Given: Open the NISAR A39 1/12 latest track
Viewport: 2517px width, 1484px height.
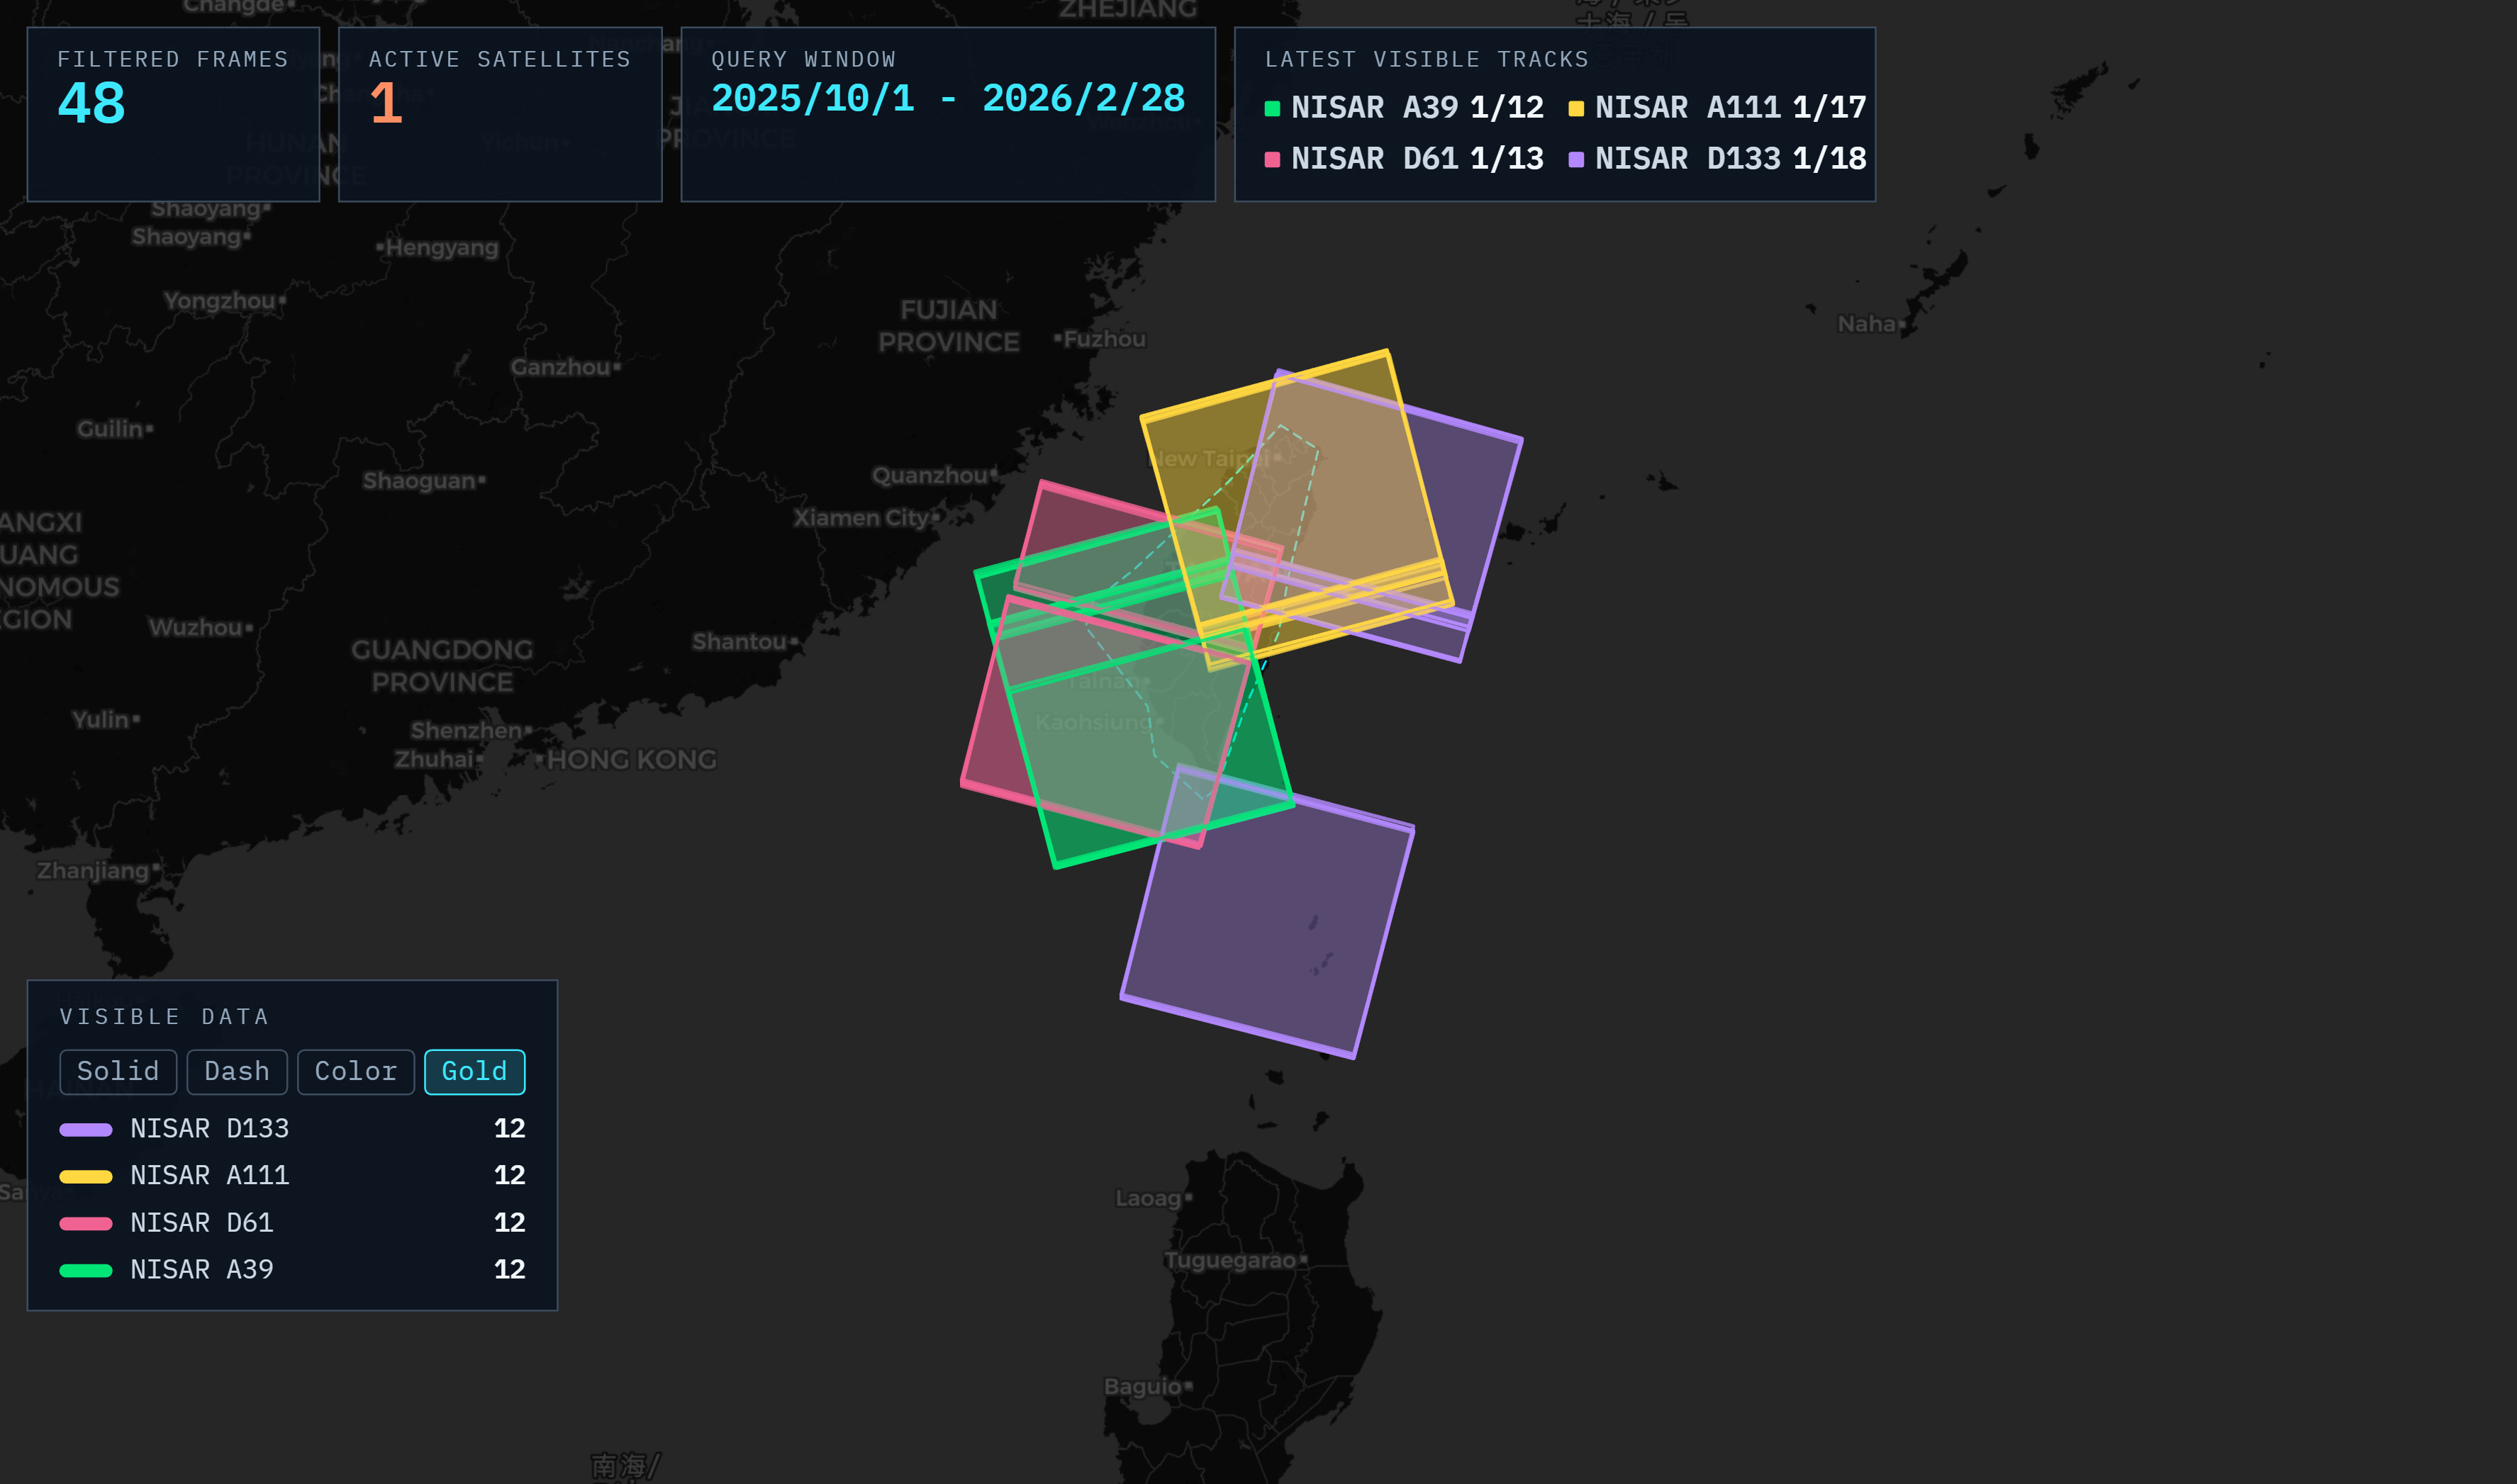Looking at the screenshot, I should coord(1405,107).
